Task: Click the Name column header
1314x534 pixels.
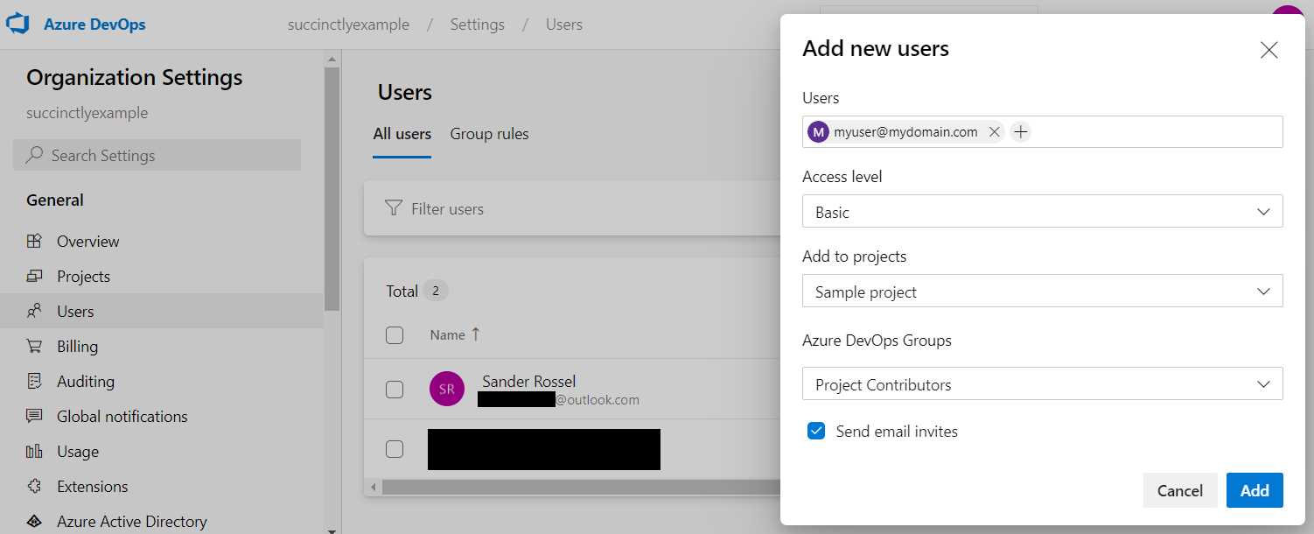Action: click(x=447, y=334)
